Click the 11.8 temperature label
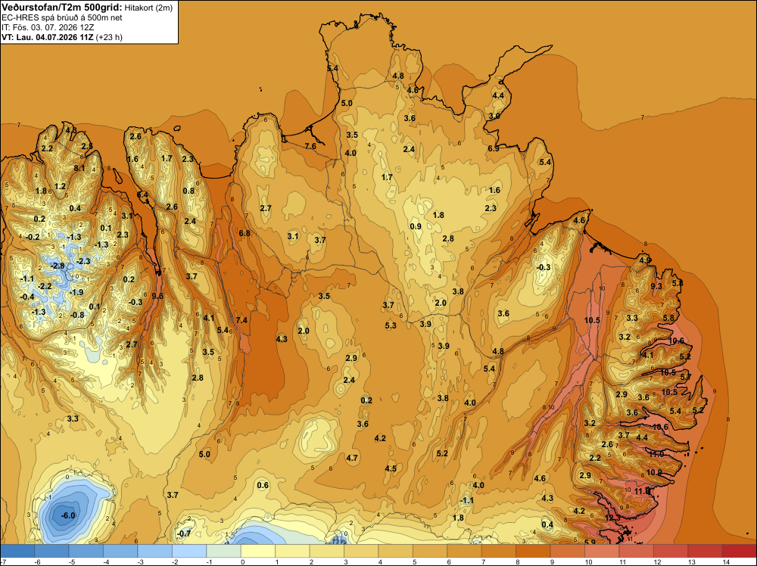757x566 pixels. pyautogui.click(x=643, y=491)
